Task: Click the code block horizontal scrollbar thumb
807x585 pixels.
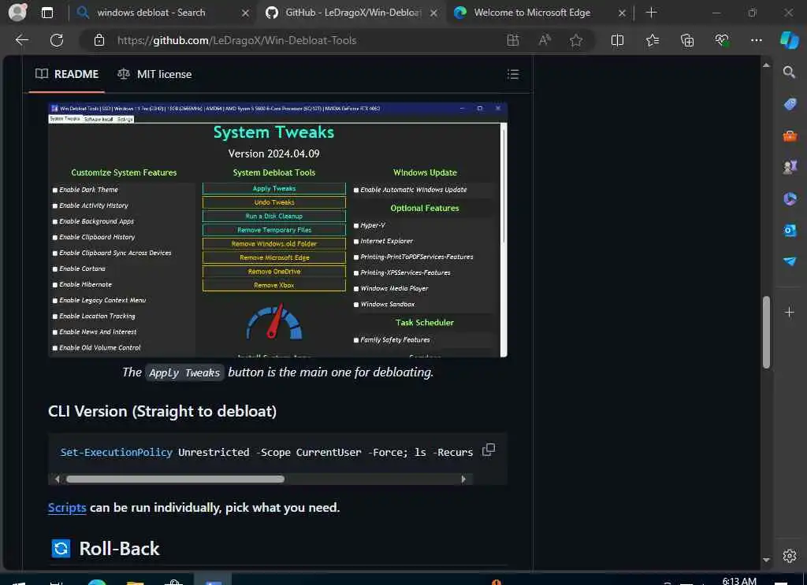Action: coord(175,479)
